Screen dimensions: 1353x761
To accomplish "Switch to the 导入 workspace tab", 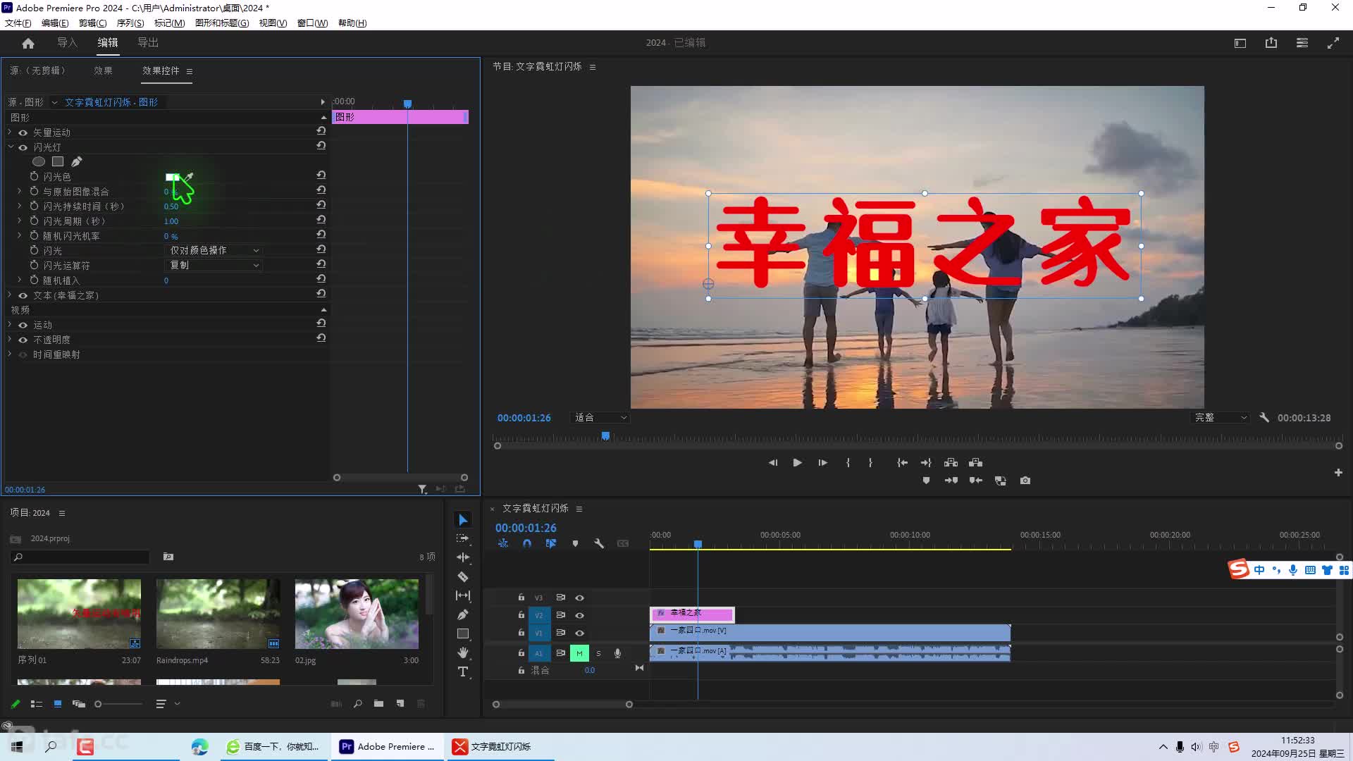I will tap(68, 43).
